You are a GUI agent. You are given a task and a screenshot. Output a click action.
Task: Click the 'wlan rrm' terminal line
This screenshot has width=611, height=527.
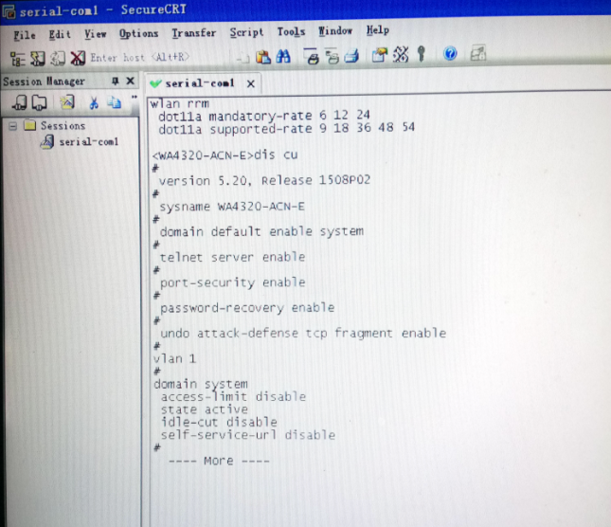(180, 103)
